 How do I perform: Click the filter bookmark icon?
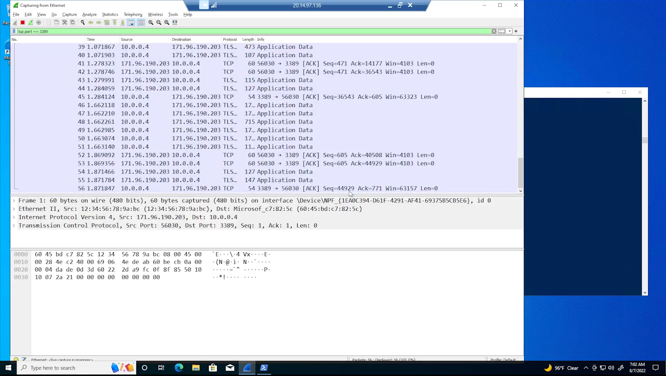click(x=14, y=31)
